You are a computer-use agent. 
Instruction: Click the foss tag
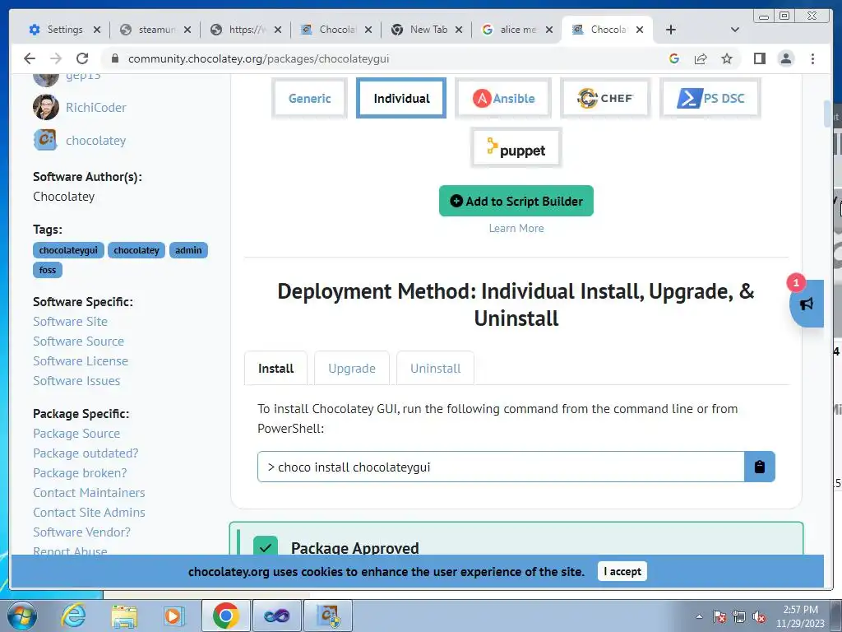[x=47, y=270]
